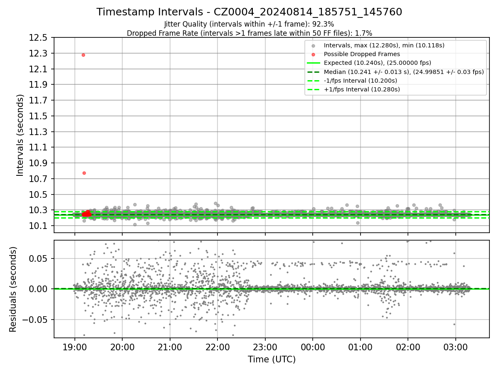Click the red marker icon beside Possible Dropped Frames
The image size is (499, 374).
point(313,54)
